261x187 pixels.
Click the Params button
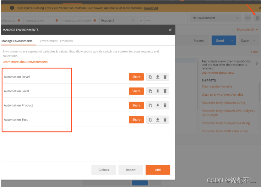click(199, 40)
